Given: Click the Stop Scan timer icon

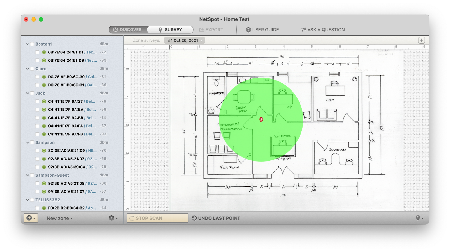Looking at the screenshot, I should coord(132,218).
